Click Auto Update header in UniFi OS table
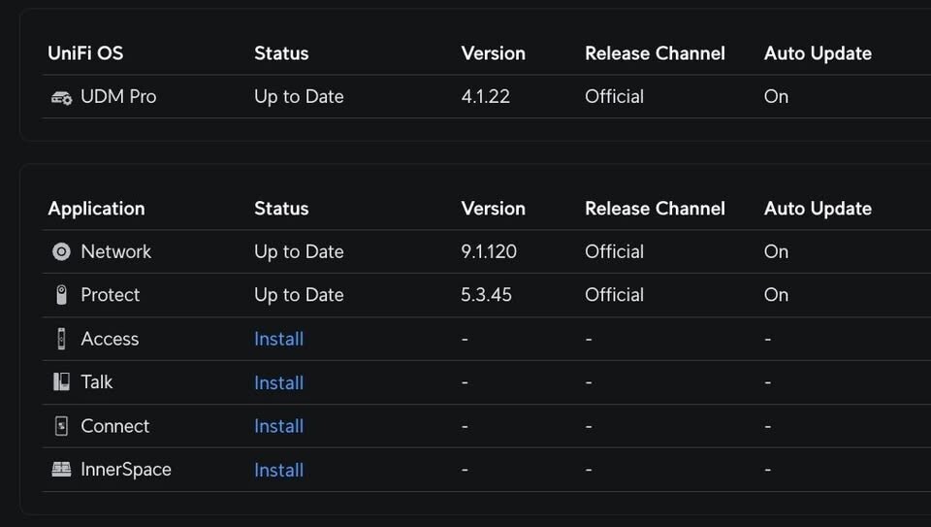This screenshot has width=931, height=527. (818, 53)
